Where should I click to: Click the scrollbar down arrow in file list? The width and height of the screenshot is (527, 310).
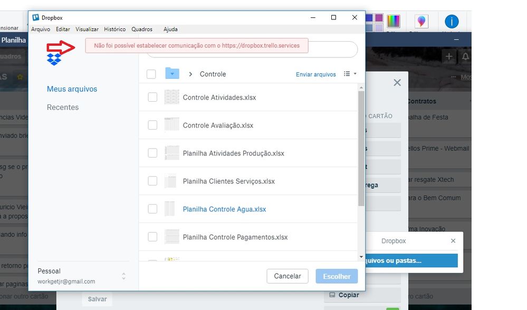click(361, 257)
